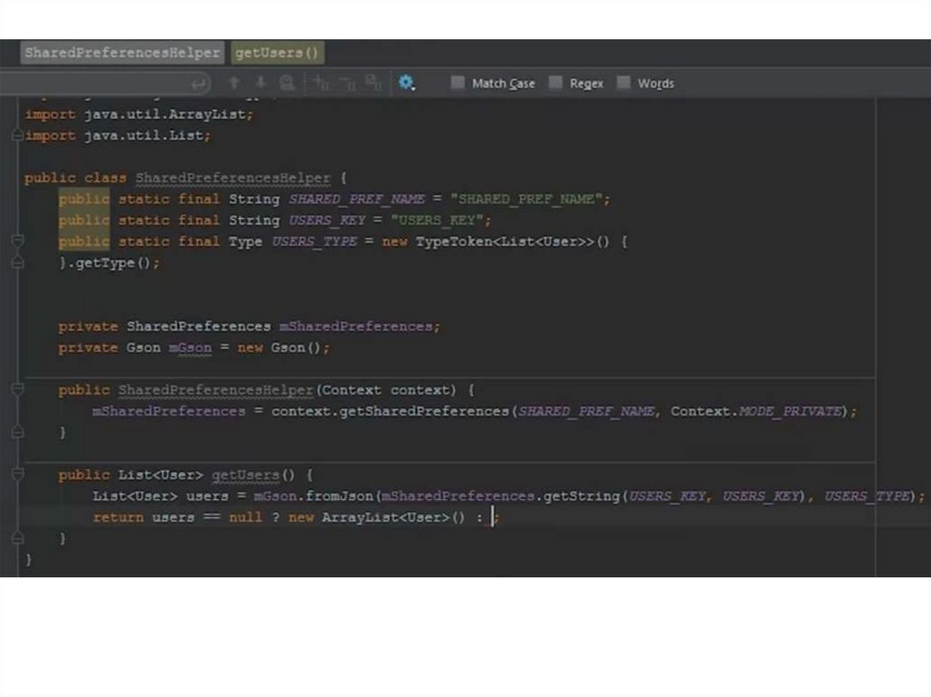Select the SharedPreferencesHelper breadcrumb
Image resolution: width=931 pixels, height=697 pixels.
(122, 53)
